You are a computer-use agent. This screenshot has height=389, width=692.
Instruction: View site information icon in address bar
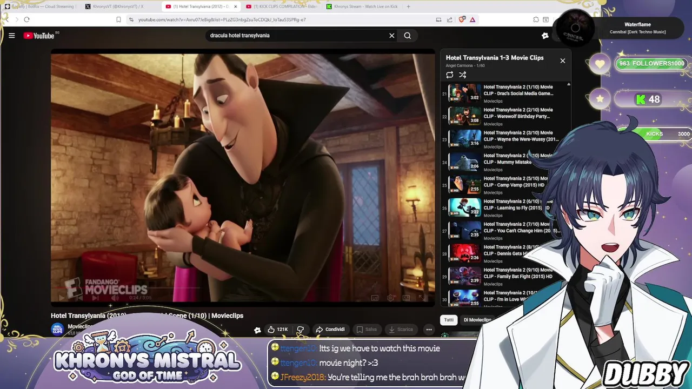pos(131,19)
